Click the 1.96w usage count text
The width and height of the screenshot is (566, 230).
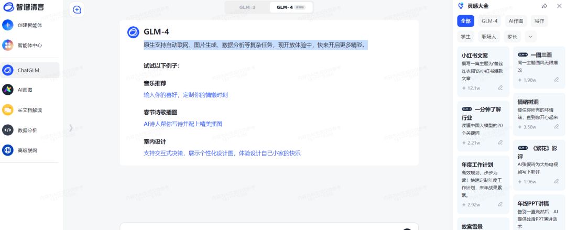529,182
